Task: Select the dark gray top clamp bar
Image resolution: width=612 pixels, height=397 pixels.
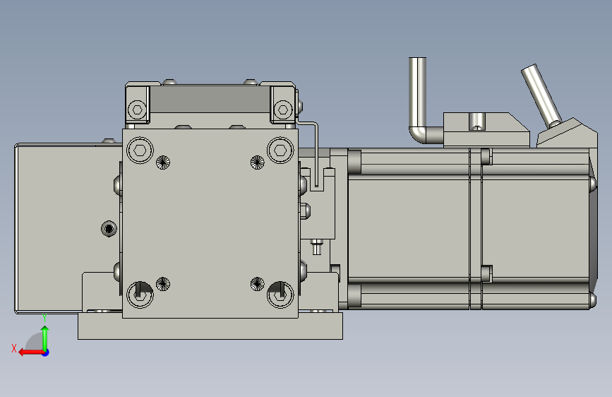Action: coord(210,99)
